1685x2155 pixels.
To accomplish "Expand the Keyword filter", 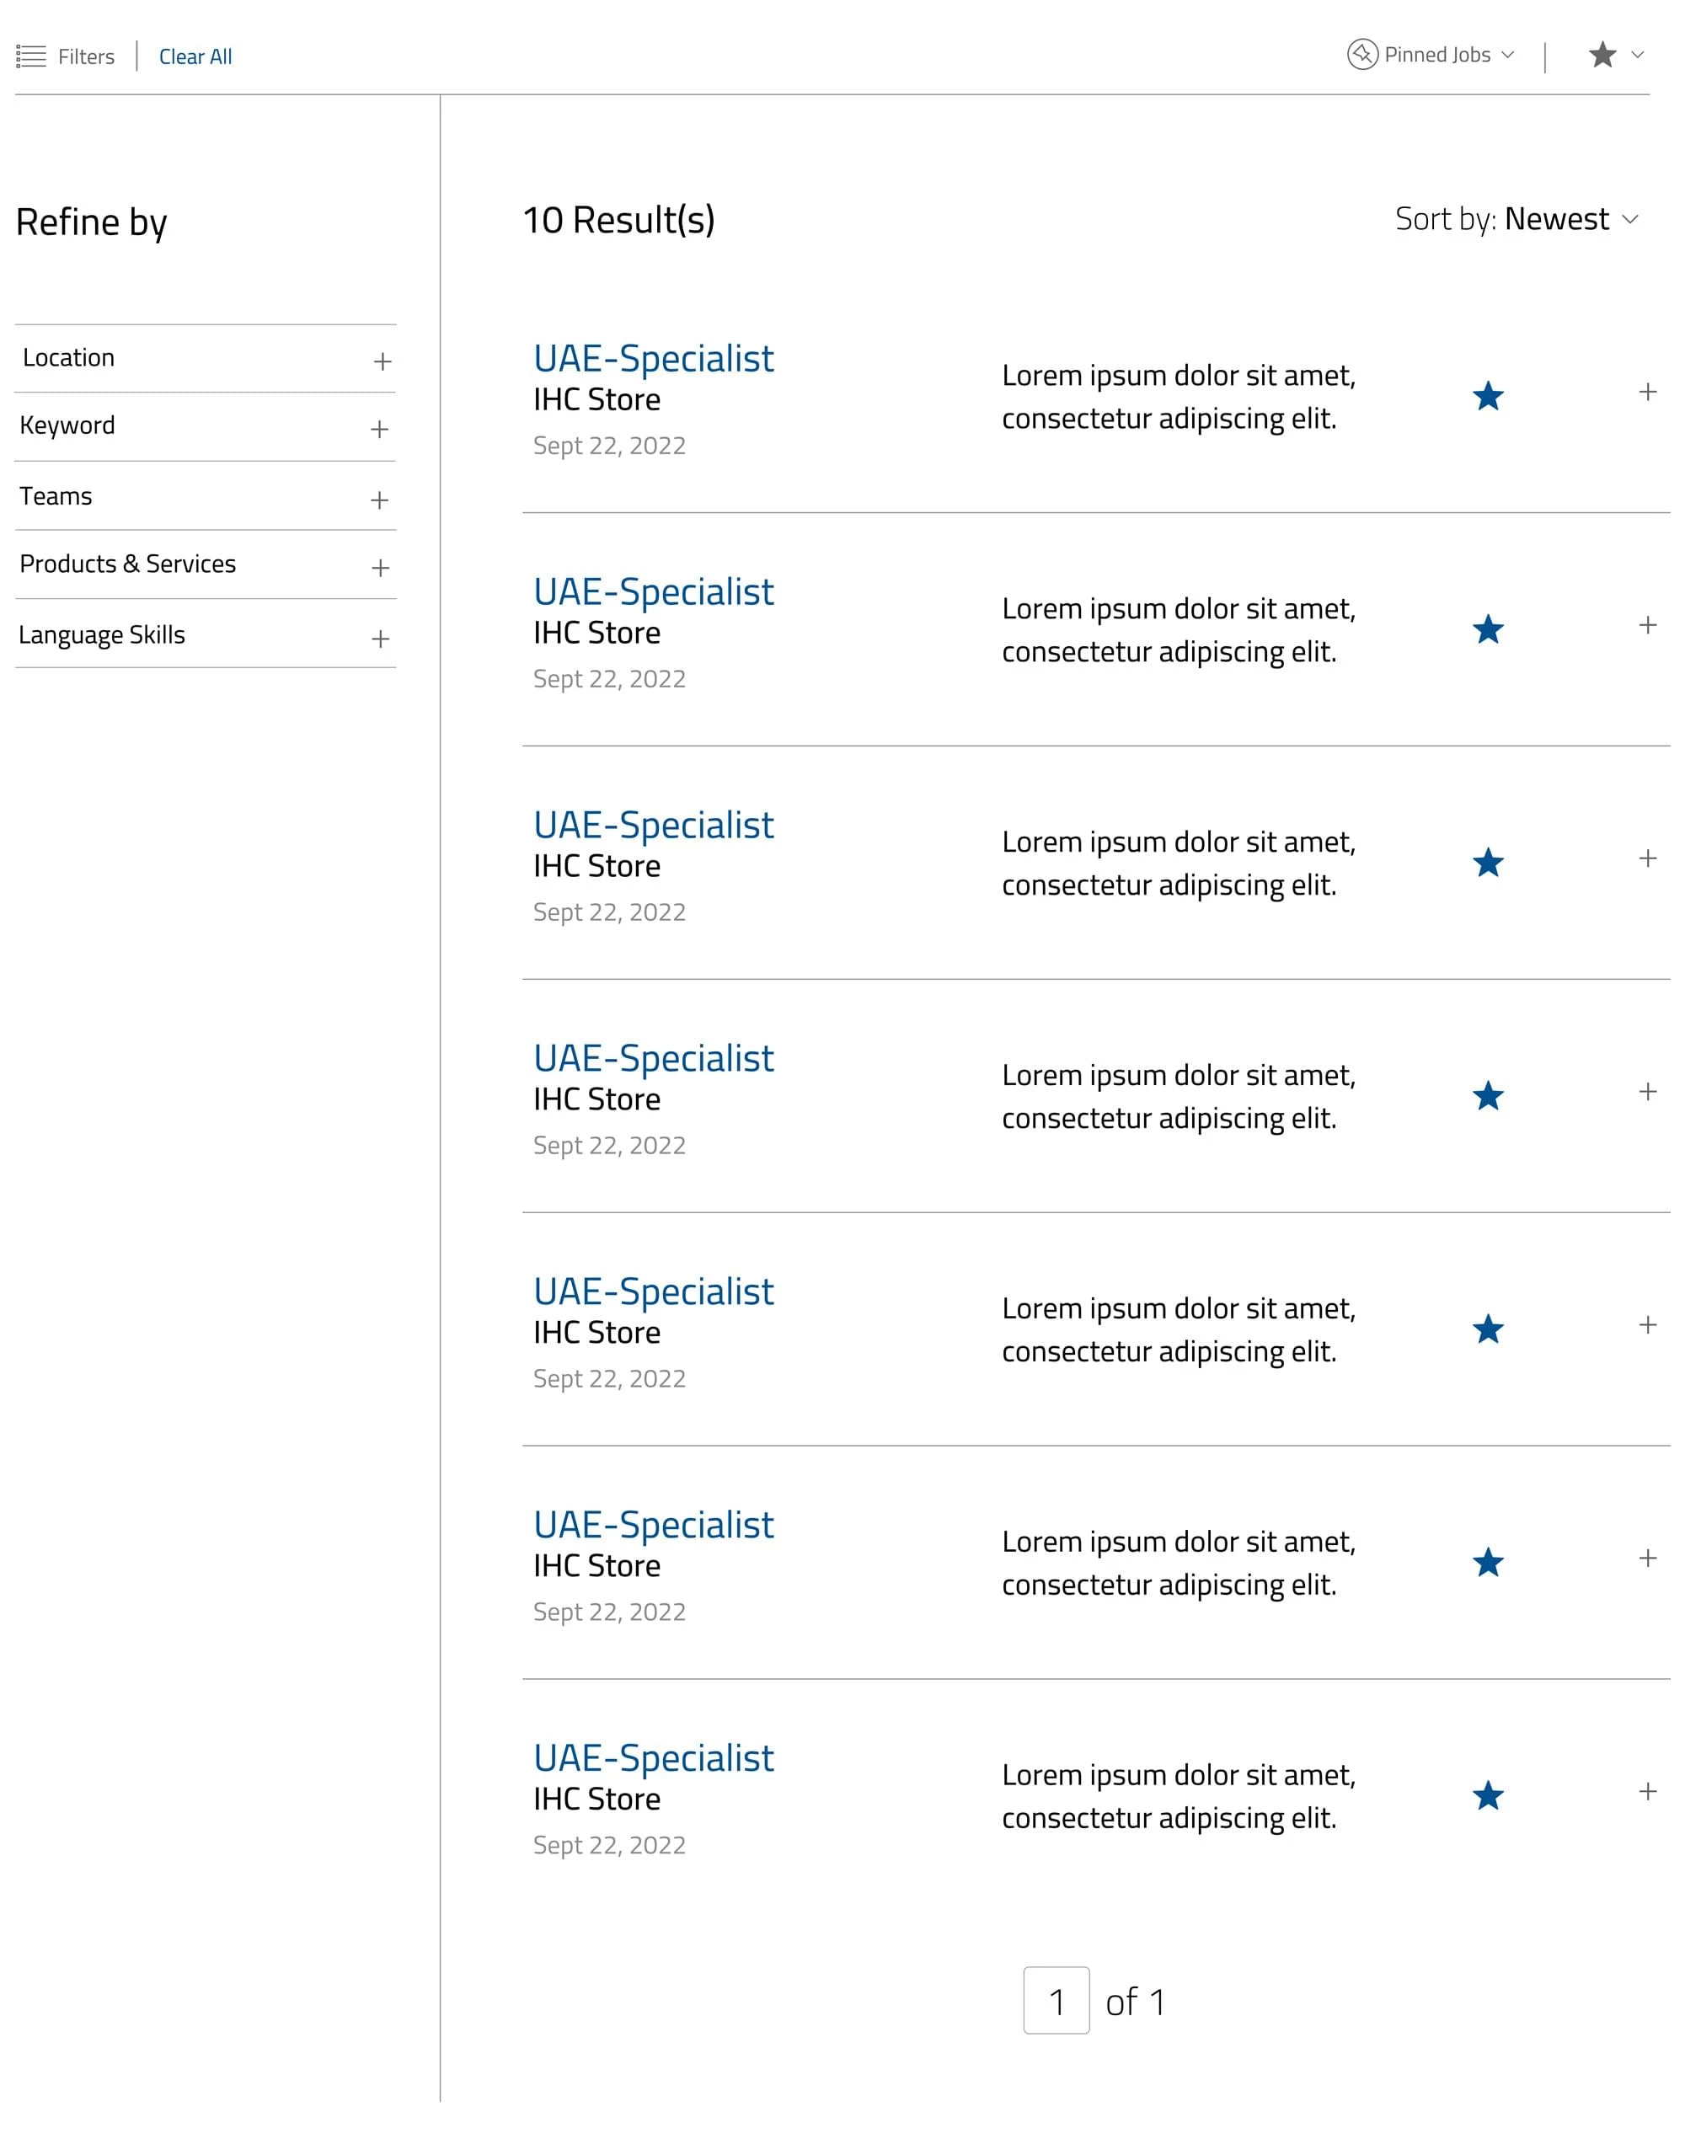I will click(206, 426).
